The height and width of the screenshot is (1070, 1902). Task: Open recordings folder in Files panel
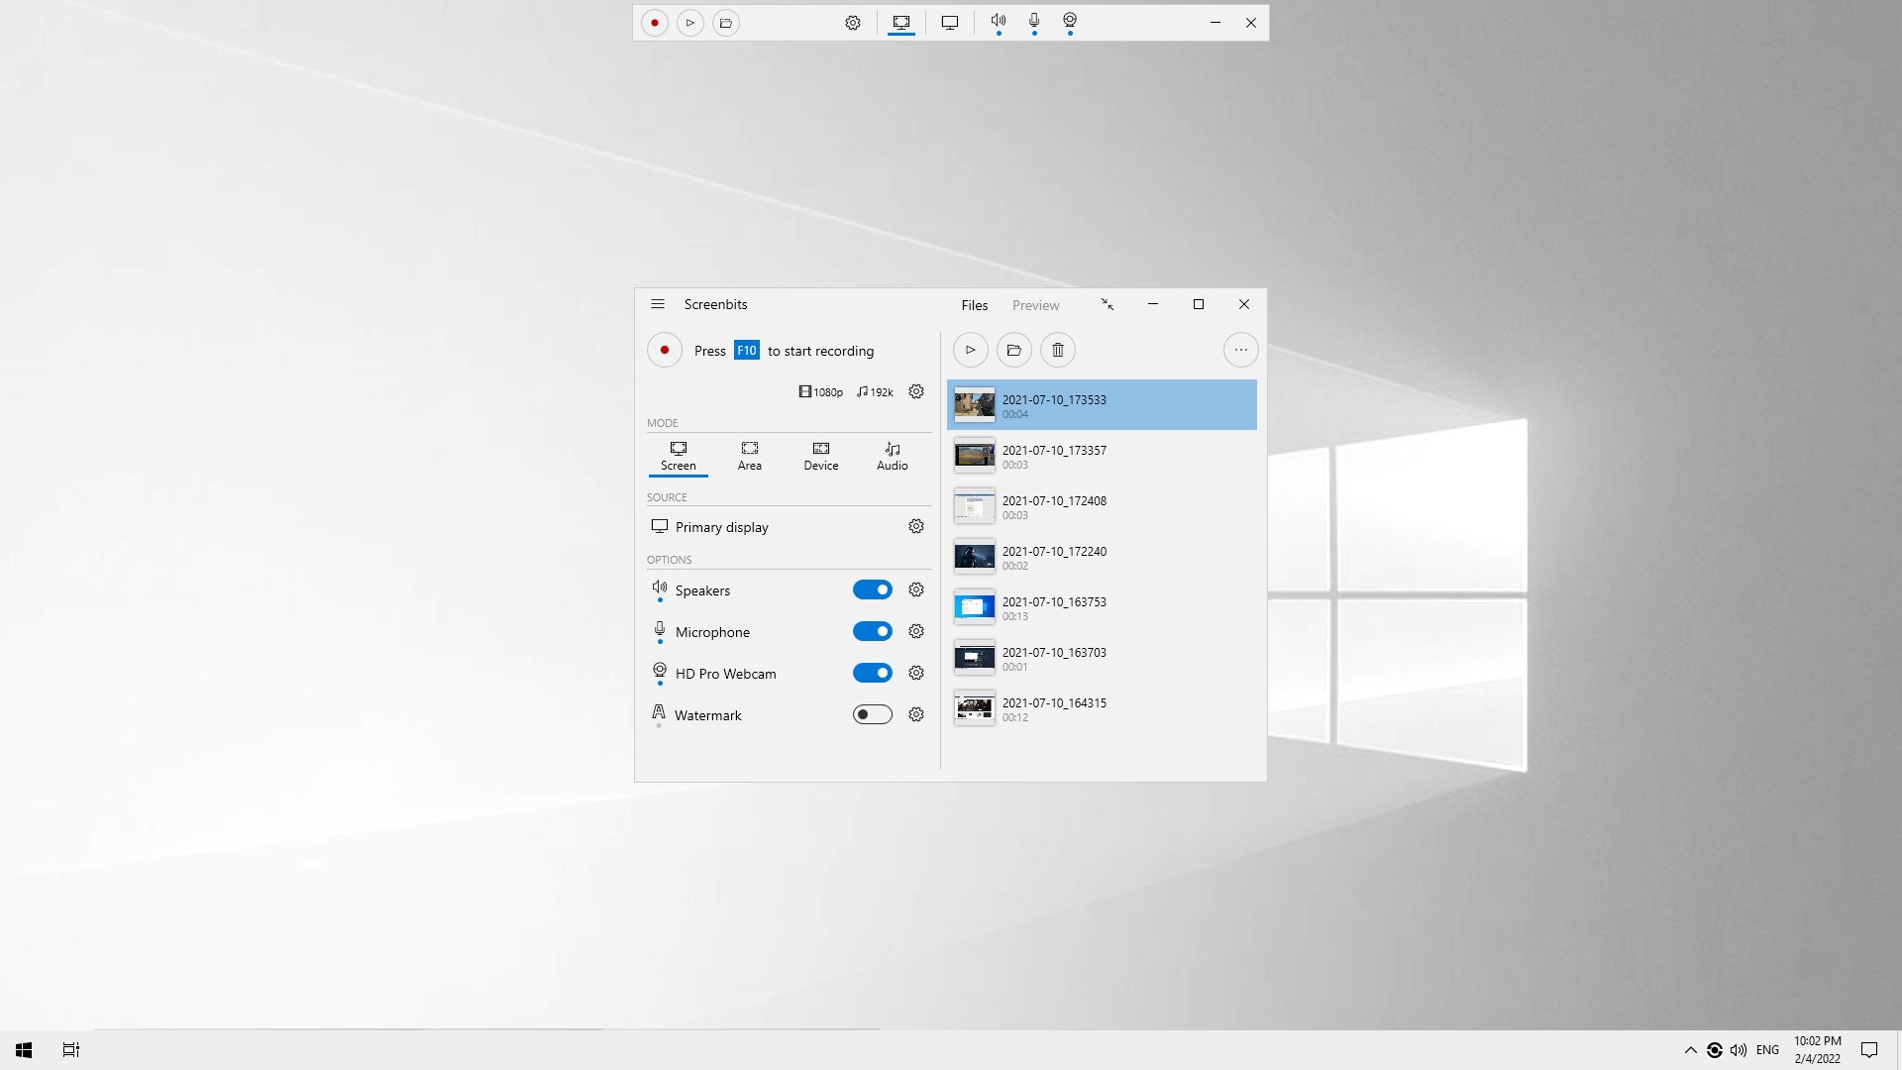pyautogui.click(x=1013, y=350)
